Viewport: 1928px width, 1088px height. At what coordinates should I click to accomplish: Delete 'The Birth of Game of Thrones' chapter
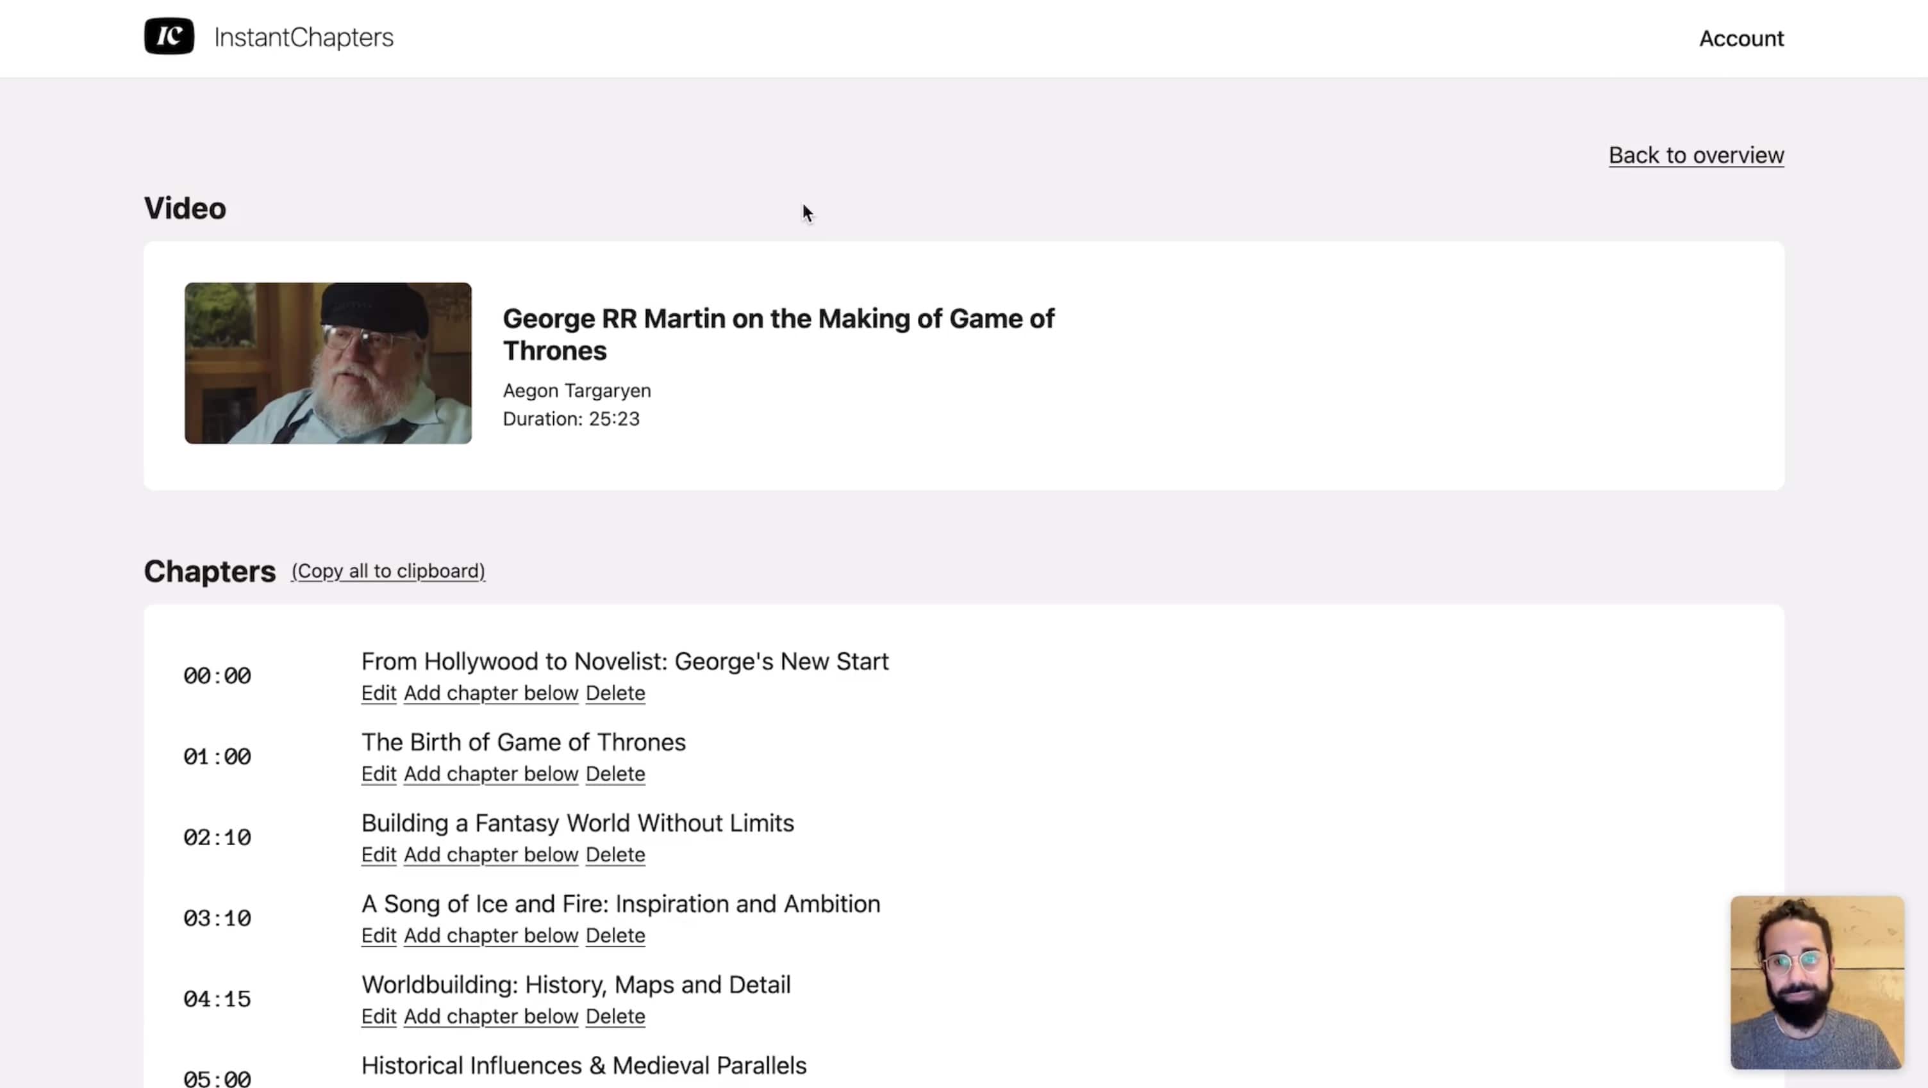615,774
